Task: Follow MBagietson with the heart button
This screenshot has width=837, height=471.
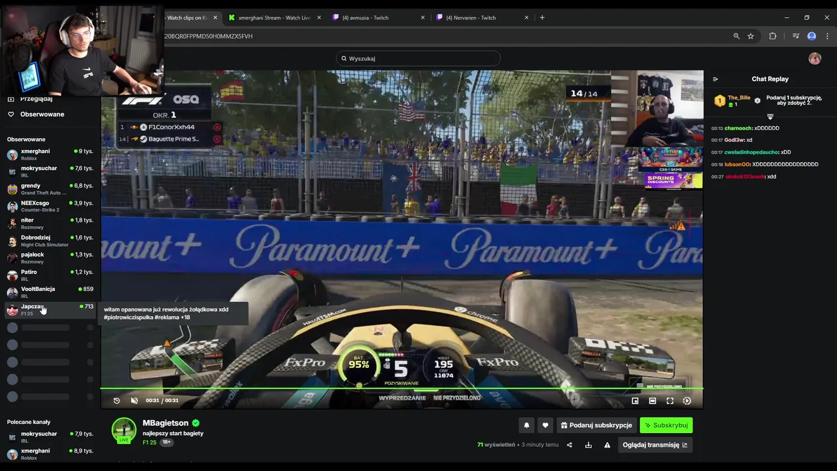Action: tap(545, 425)
